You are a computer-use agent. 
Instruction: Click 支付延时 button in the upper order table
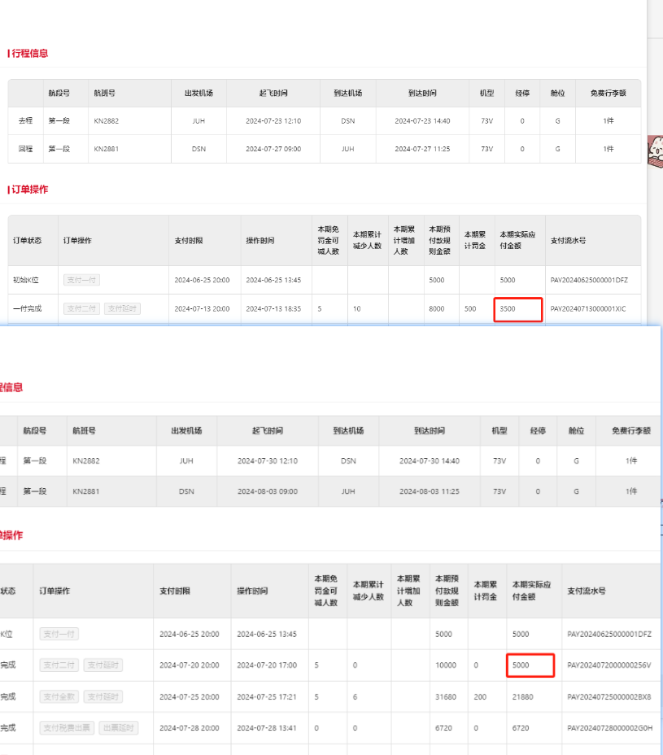pos(122,308)
